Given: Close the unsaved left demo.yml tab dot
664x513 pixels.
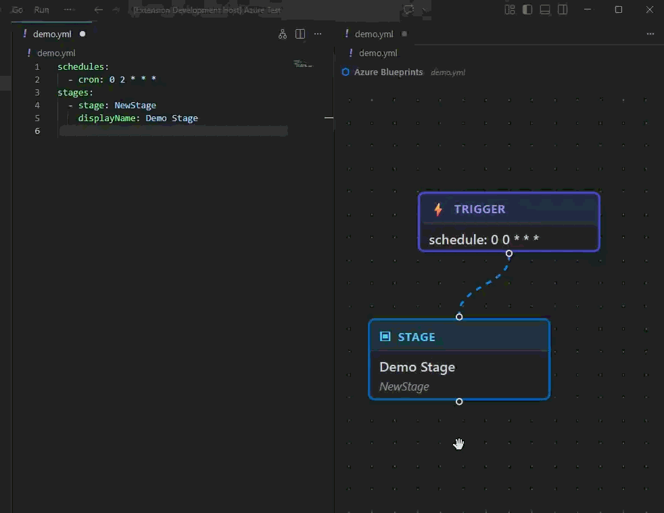Looking at the screenshot, I should click(82, 34).
